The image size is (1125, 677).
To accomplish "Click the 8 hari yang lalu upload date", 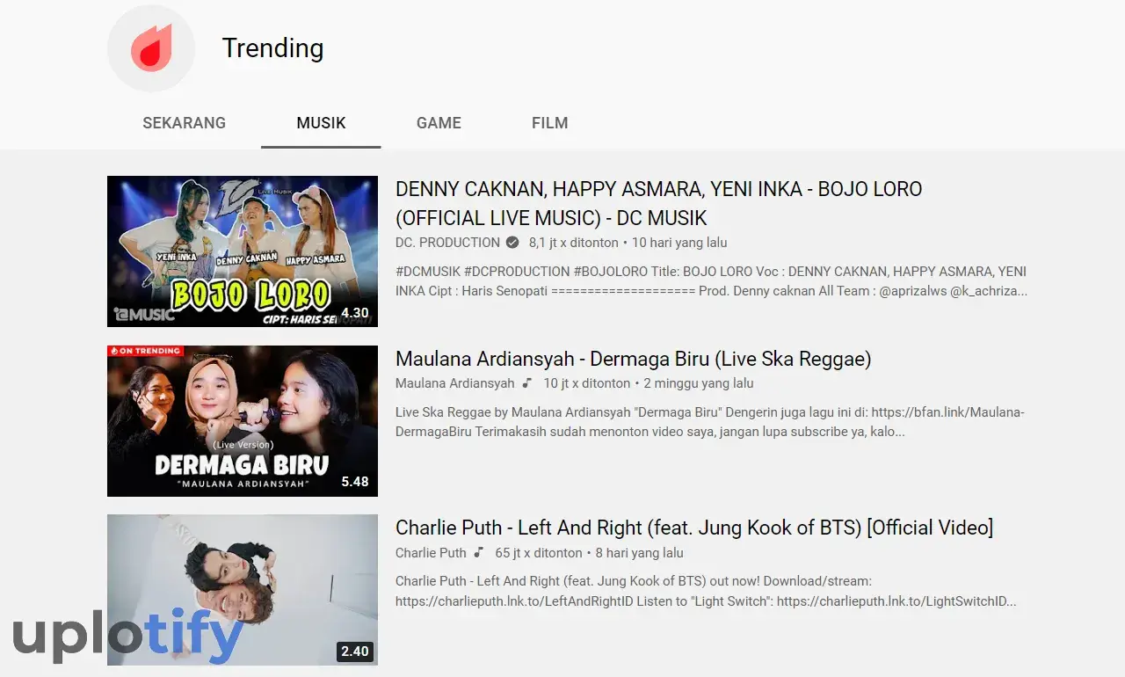I will (640, 553).
